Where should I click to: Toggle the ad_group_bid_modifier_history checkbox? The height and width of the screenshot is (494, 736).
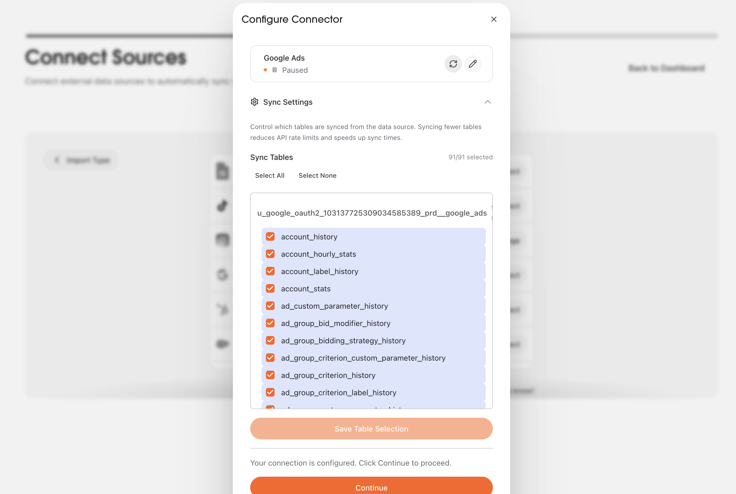pyautogui.click(x=270, y=323)
